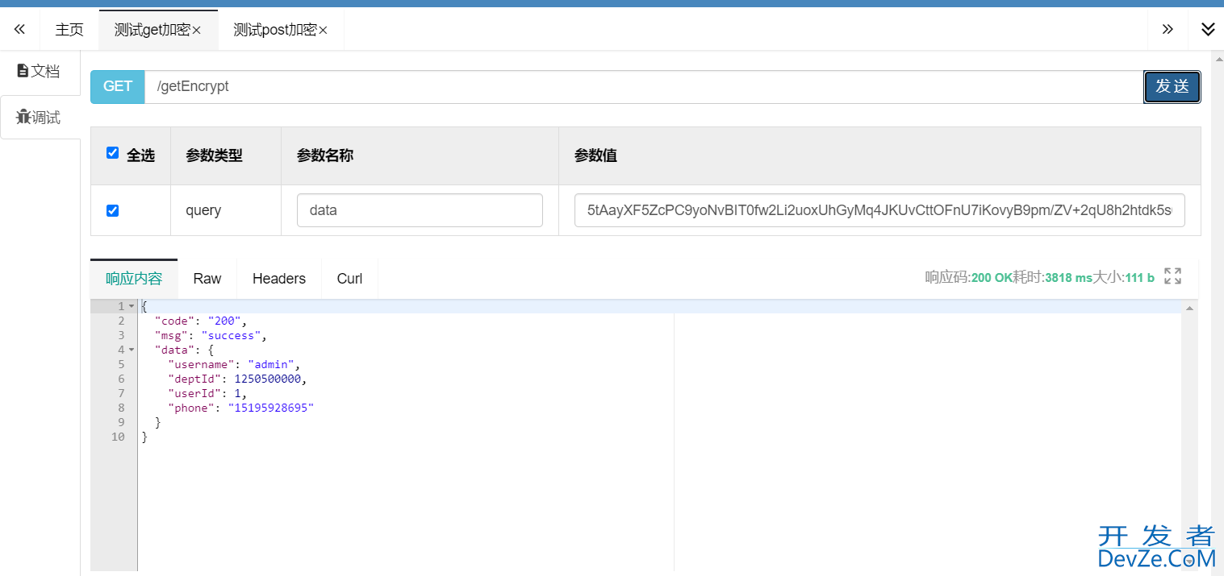Open the Curl response tab
Screen dimensions: 1224x576
coord(349,279)
